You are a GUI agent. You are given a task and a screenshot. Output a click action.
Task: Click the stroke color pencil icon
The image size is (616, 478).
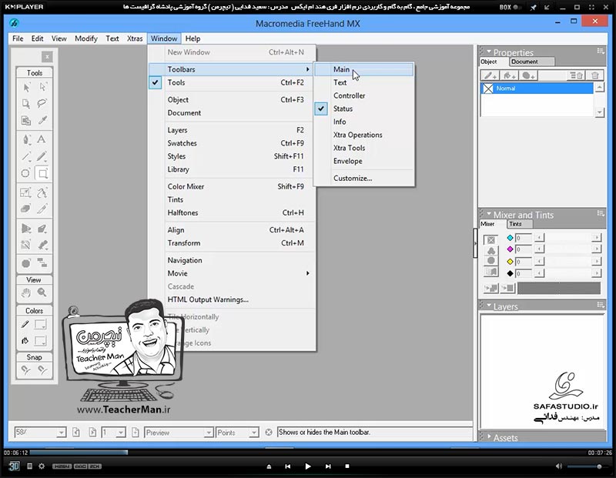click(x=25, y=324)
